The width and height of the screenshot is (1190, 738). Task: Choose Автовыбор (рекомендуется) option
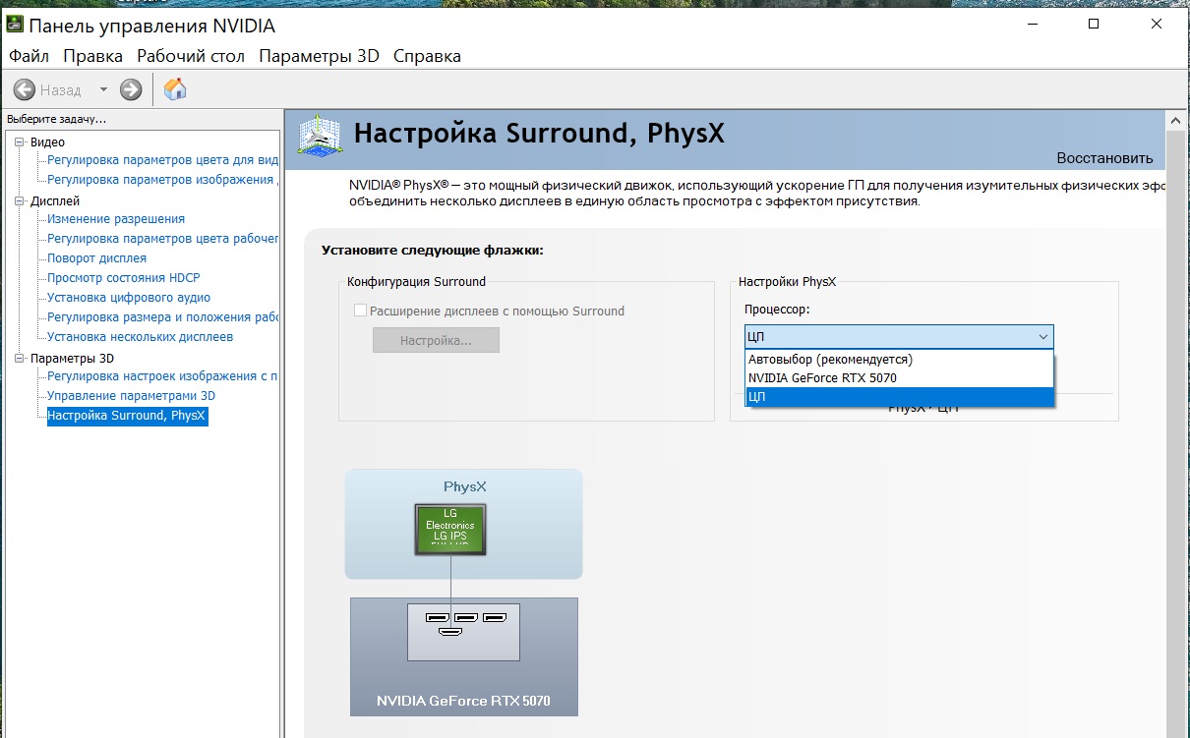coord(899,360)
